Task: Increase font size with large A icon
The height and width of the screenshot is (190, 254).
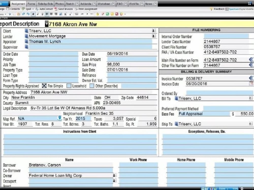Action: click(66, 14)
